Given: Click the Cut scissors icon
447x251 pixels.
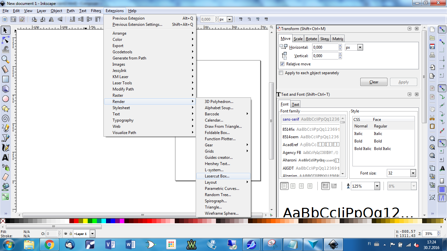Looking at the screenshot, I should click(x=432, y=118).
